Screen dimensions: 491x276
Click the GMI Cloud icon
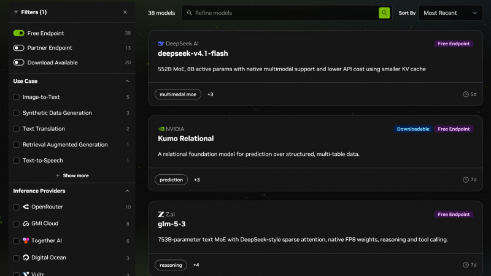point(26,223)
